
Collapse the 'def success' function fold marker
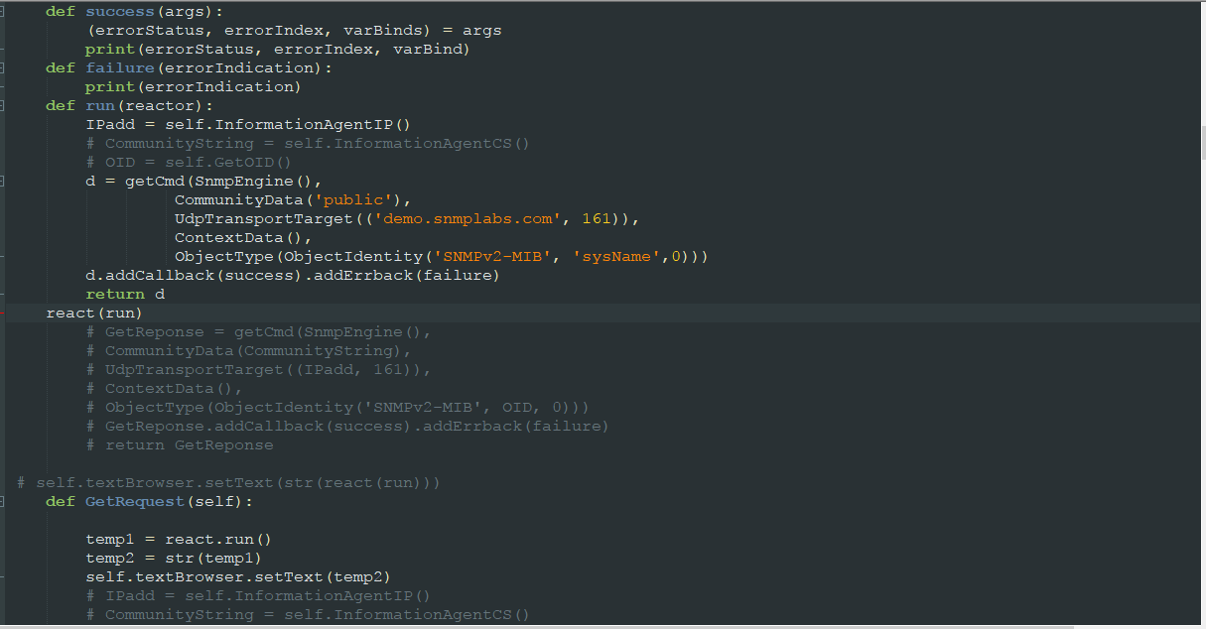[2, 11]
